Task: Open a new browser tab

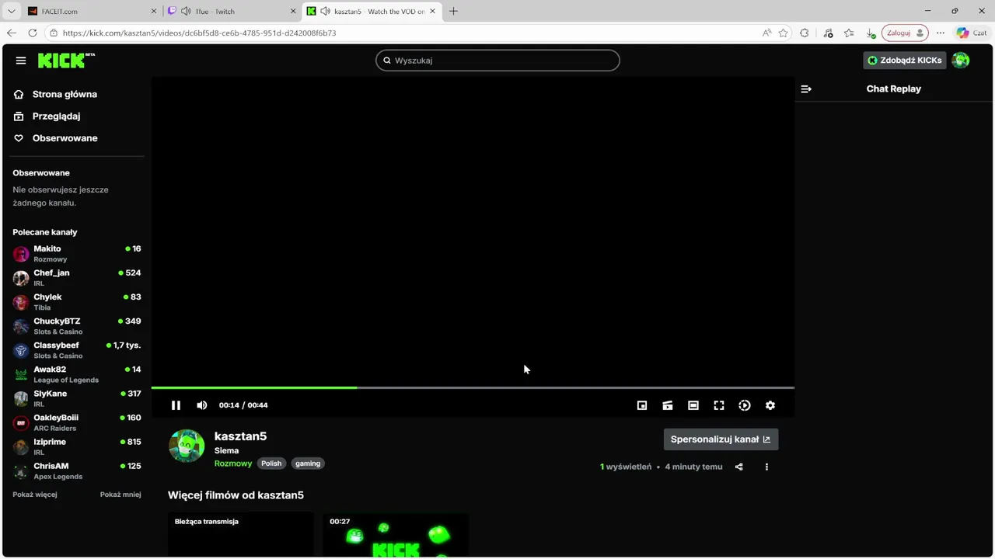Action: point(453,11)
